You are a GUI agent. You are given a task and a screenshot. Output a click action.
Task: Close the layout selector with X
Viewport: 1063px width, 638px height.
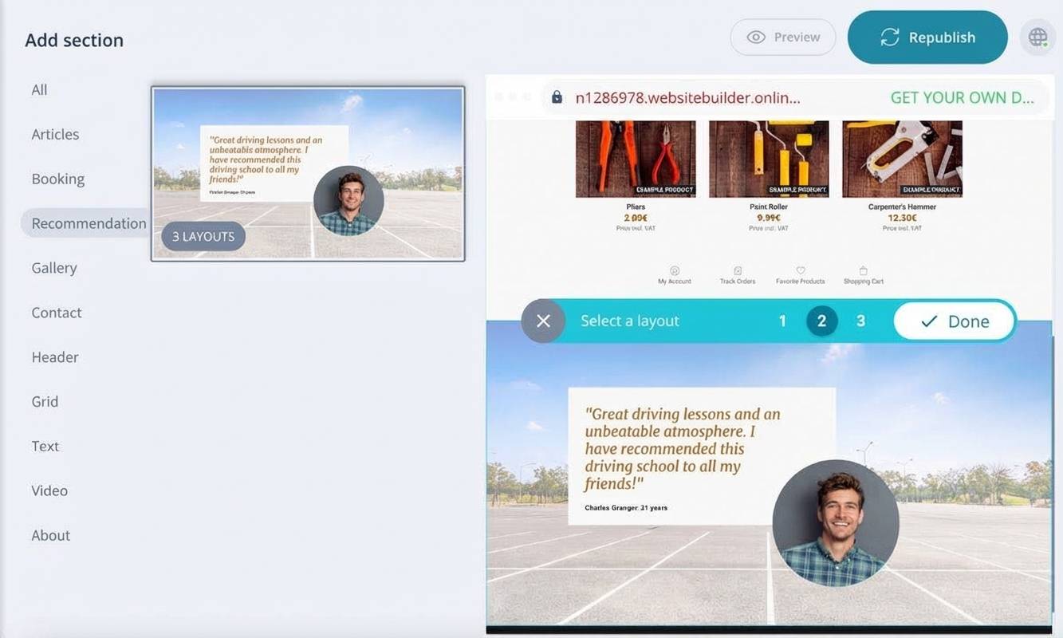click(543, 321)
